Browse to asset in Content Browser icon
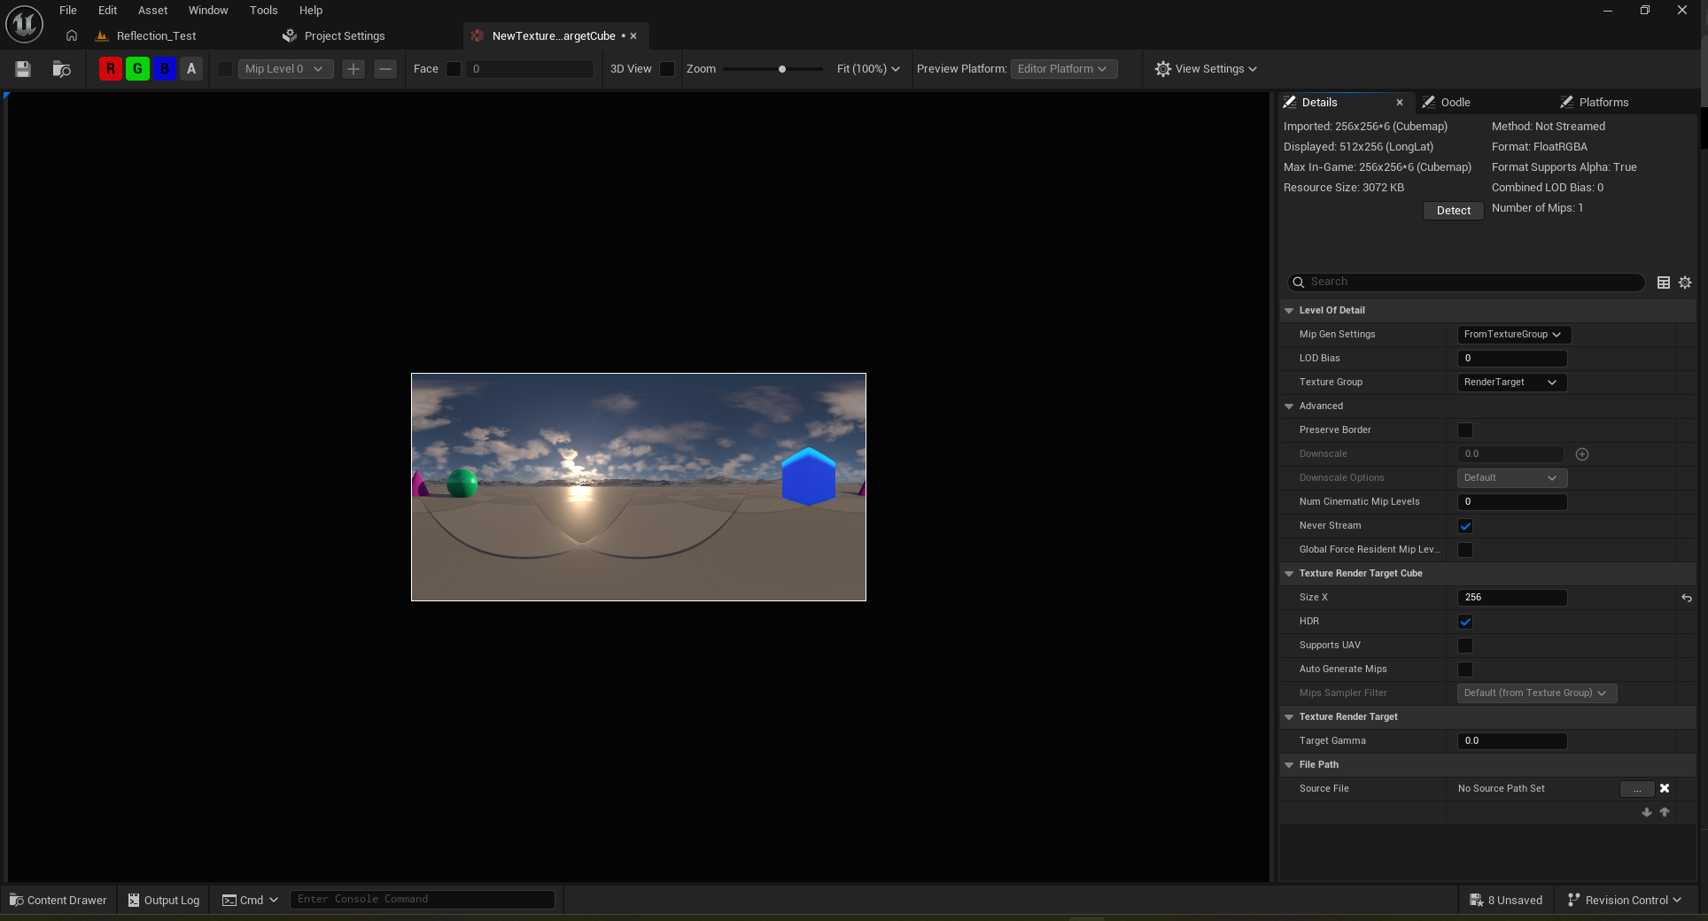Image resolution: width=1708 pixels, height=921 pixels. [61, 69]
